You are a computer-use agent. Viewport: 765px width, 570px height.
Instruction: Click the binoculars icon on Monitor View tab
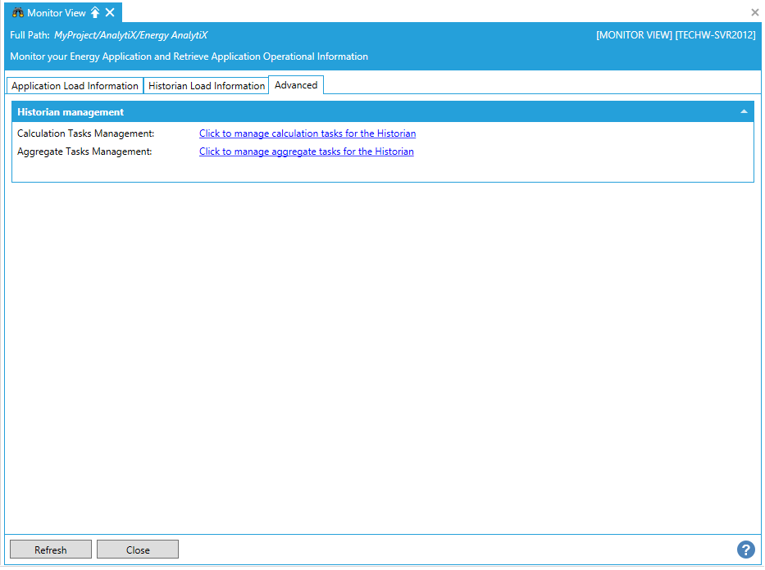[17, 12]
